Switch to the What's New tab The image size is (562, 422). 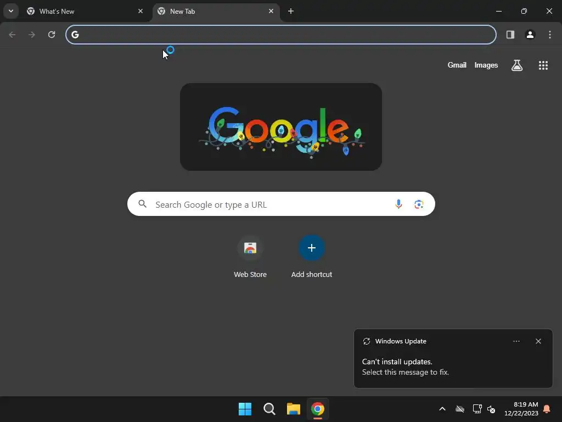[85, 12]
